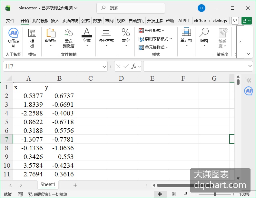256x198 pixels.
Task: Click 辅助功能: 一切就绪 status
Action: [x=48, y=194]
